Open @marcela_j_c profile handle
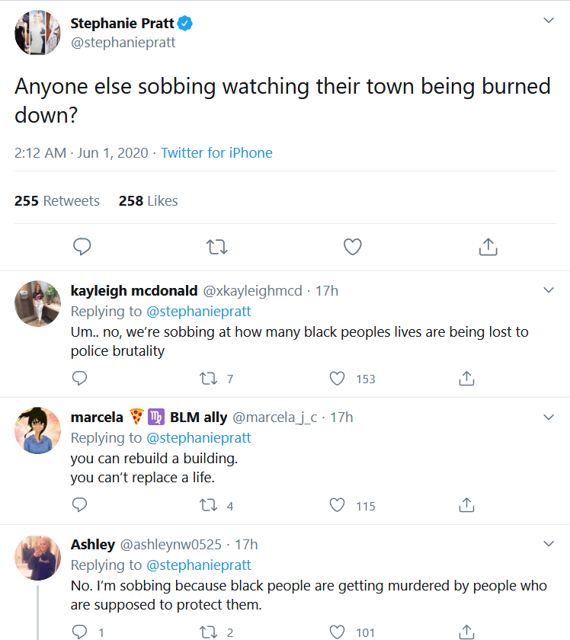 (274, 418)
